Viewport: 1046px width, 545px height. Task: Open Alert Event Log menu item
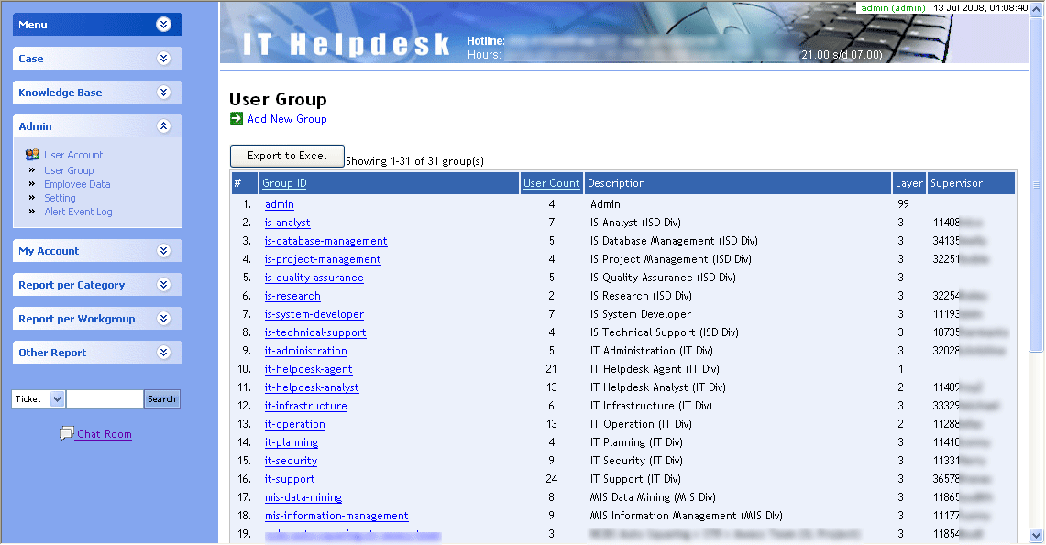pyautogui.click(x=78, y=212)
